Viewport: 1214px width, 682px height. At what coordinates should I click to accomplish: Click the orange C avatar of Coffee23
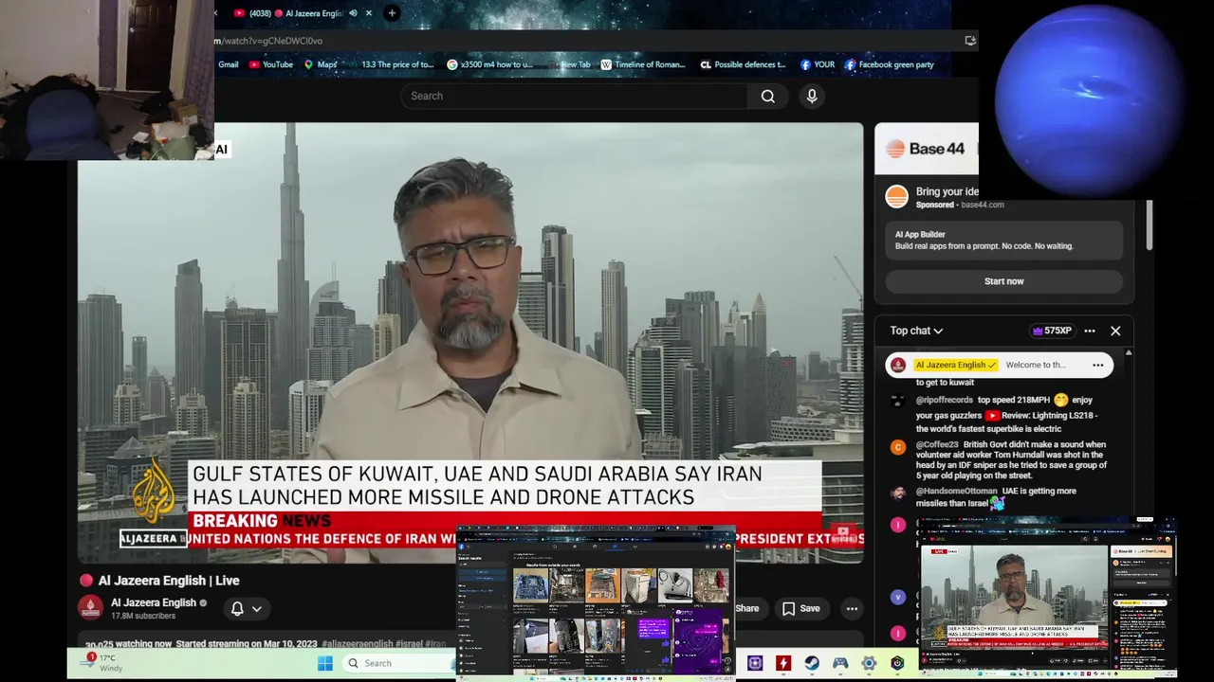[898, 448]
